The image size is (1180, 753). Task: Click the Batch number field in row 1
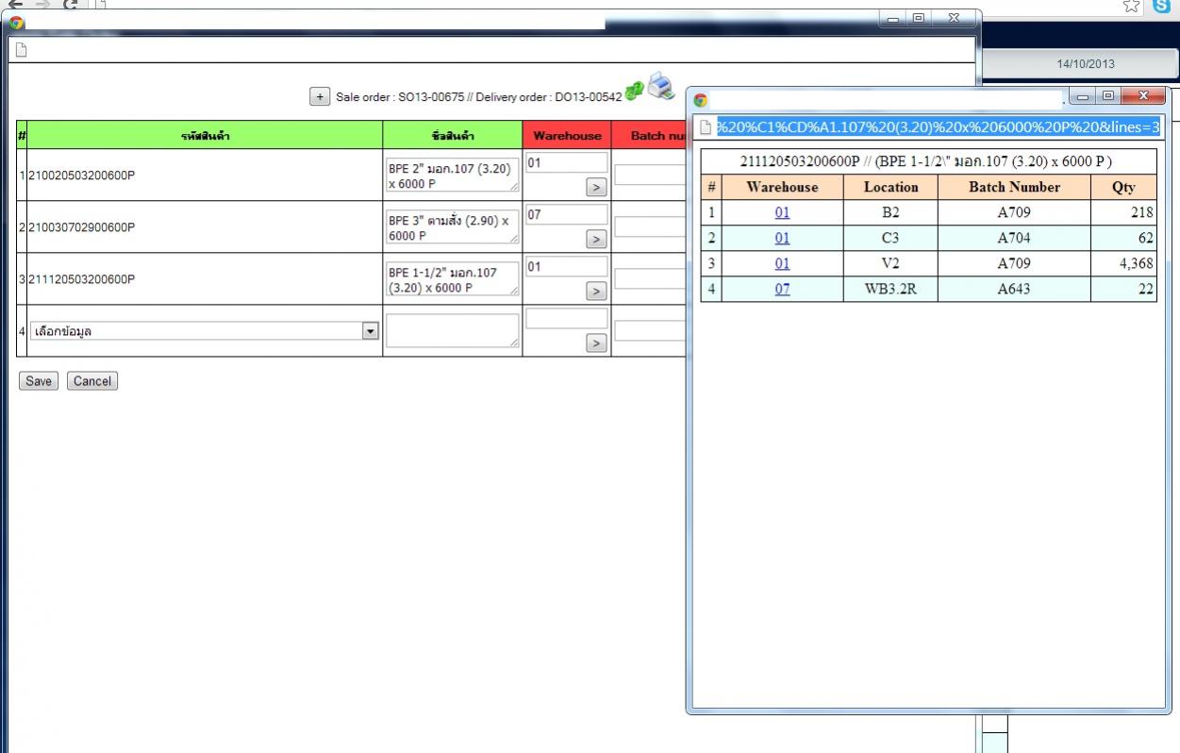tap(650, 175)
